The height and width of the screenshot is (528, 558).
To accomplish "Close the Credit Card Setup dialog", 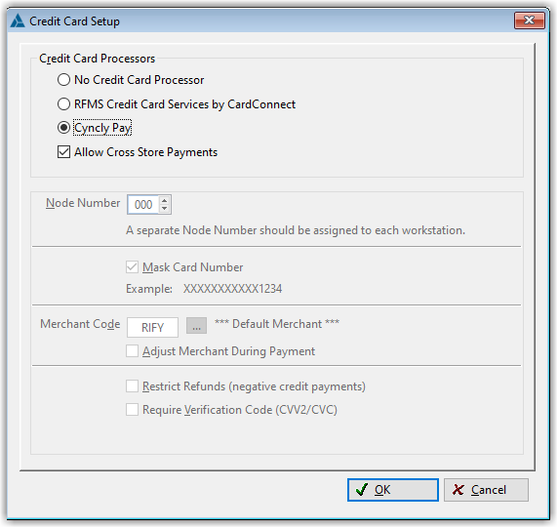I will (x=530, y=20).
